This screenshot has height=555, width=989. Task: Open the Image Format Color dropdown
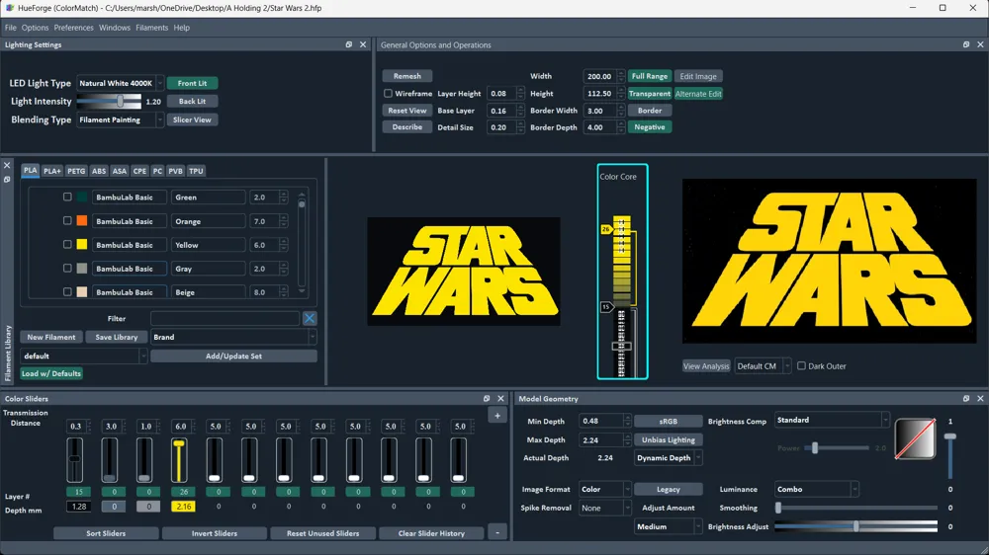pyautogui.click(x=604, y=489)
